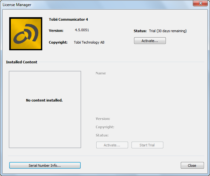210x176 pixels.
Task: Click 'Tobii Technology AB' copyright text
Action: point(89,42)
